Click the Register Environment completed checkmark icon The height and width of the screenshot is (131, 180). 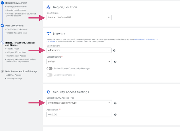click(2, 3)
